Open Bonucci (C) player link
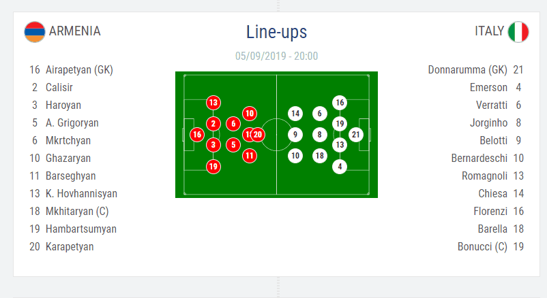Image resolution: width=547 pixels, height=298 pixels. (x=482, y=246)
